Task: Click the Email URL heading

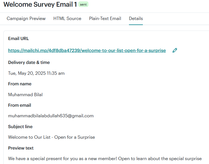Action: click(x=18, y=39)
